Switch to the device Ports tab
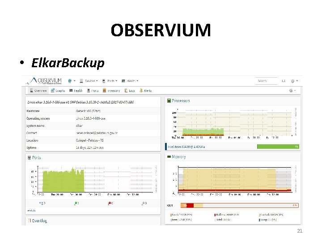Viewport: 322px width, 242px height. coord(93,91)
